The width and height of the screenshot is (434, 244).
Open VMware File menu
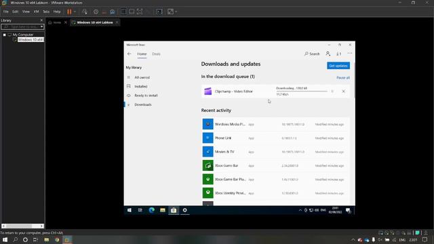pos(6,12)
